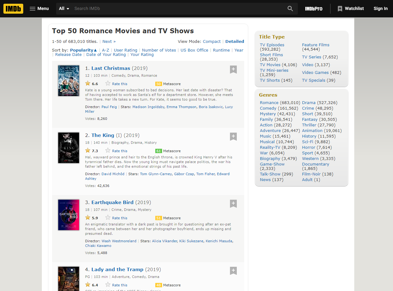Rate Earthquake Bird with star
393x291 pixels.
point(116,218)
